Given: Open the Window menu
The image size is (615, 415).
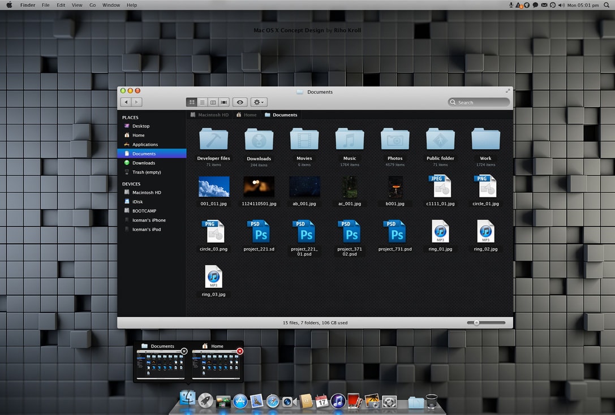Looking at the screenshot, I should (x=111, y=5).
